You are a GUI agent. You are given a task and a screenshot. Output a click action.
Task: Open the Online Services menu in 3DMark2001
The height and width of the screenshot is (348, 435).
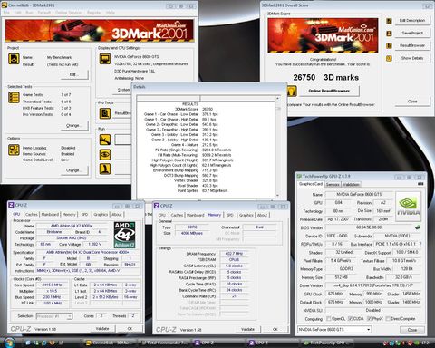click(69, 13)
